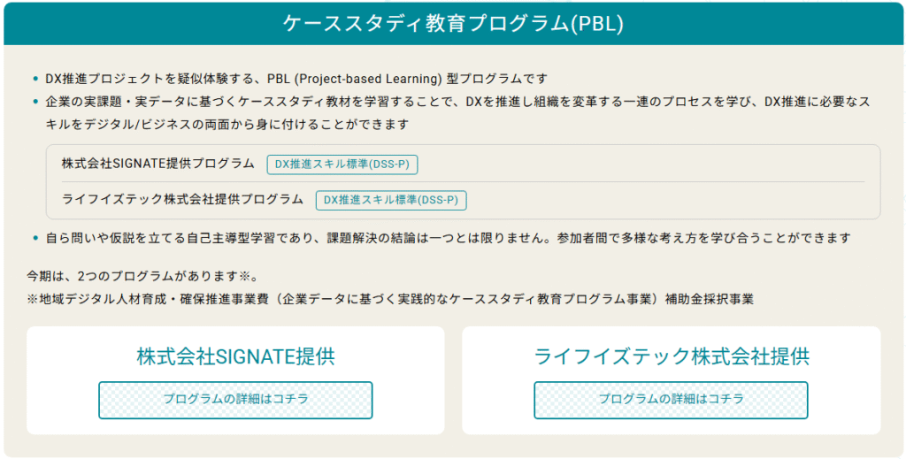Click the ※地域デジタル人材育成 footnote line
The width and height of the screenshot is (906, 459).
pyautogui.click(x=390, y=300)
